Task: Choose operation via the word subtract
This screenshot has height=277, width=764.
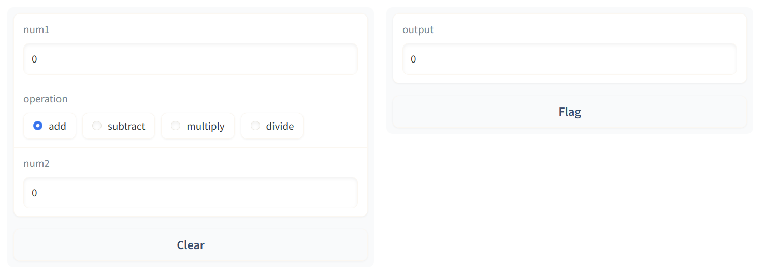Action: (x=126, y=126)
